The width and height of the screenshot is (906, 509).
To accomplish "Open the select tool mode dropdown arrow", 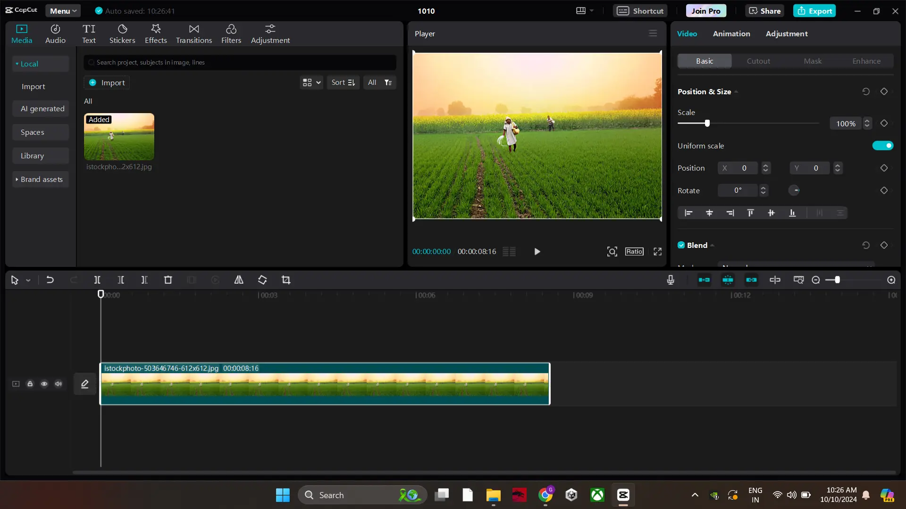I will tap(28, 280).
